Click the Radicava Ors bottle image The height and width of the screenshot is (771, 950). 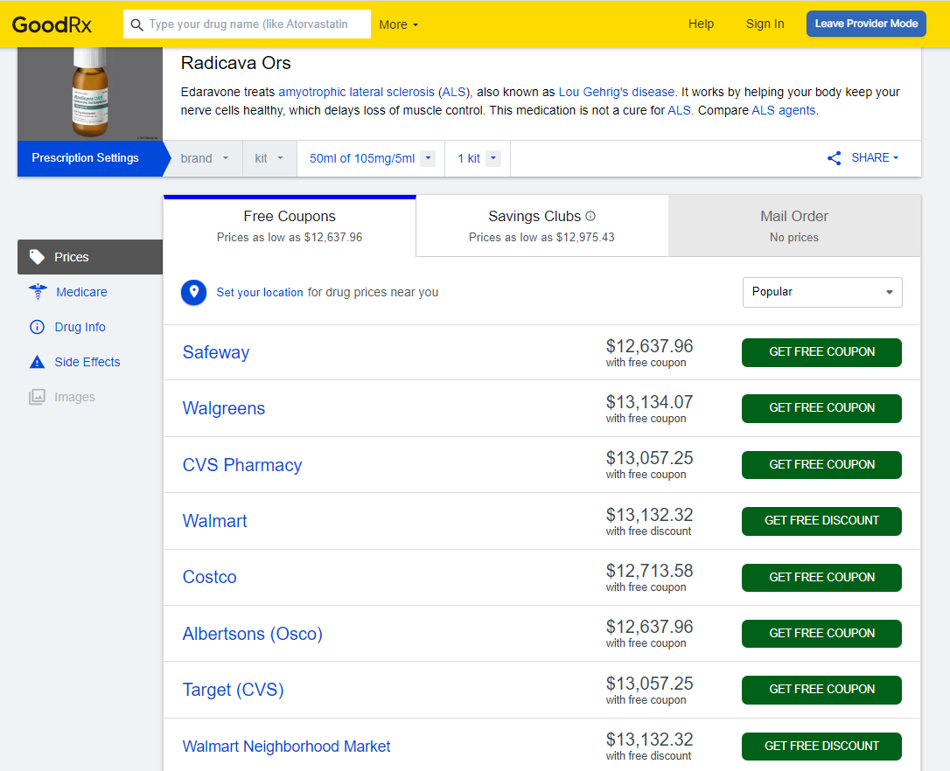click(90, 94)
